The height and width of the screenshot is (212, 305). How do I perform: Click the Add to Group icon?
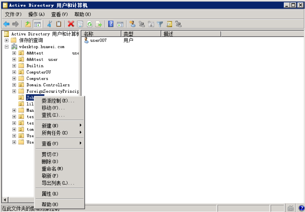[178, 24]
